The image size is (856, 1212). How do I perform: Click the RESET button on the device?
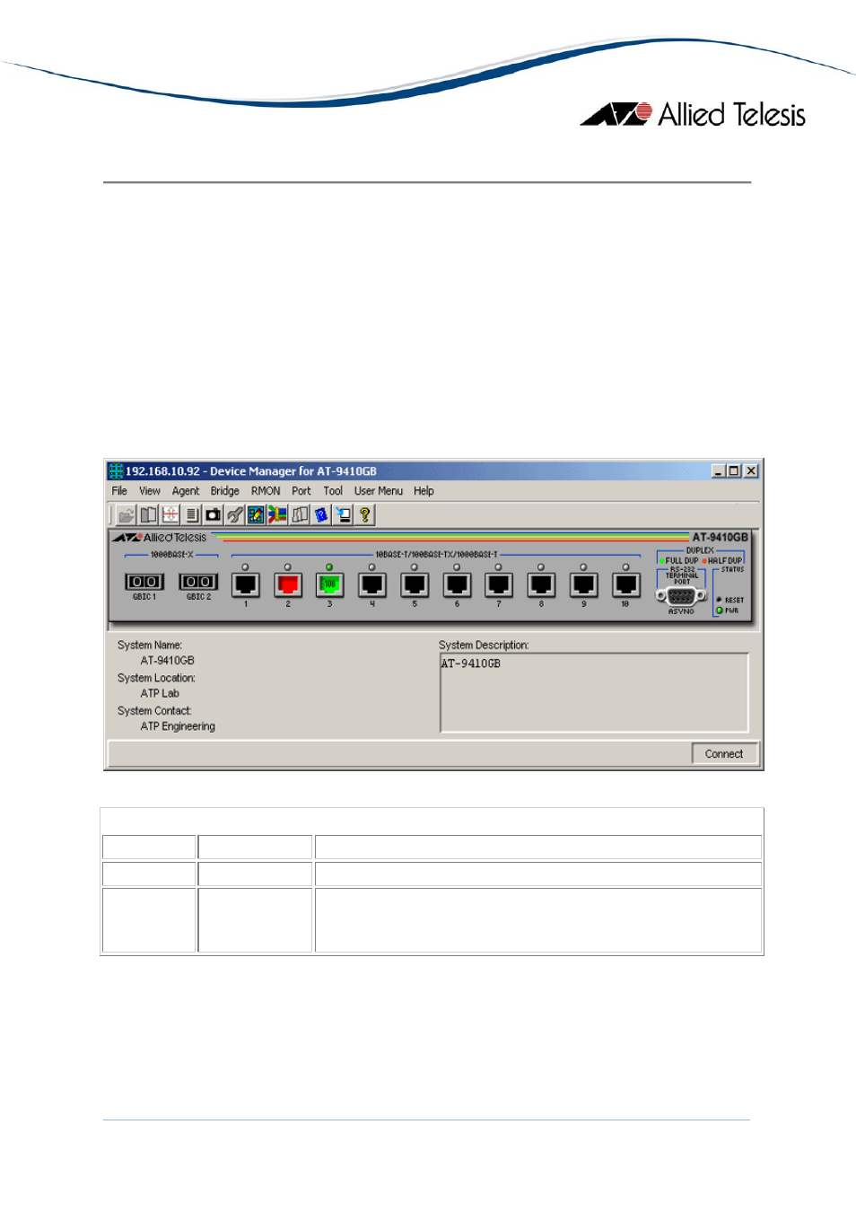719,599
